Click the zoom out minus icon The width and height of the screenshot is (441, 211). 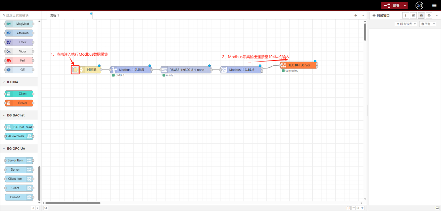click(x=353, y=208)
